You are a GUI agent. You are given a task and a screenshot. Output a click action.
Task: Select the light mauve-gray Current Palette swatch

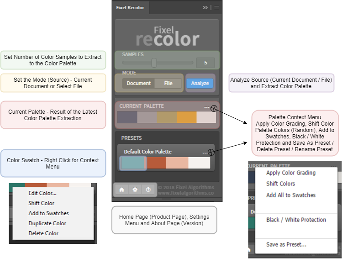click(x=147, y=117)
